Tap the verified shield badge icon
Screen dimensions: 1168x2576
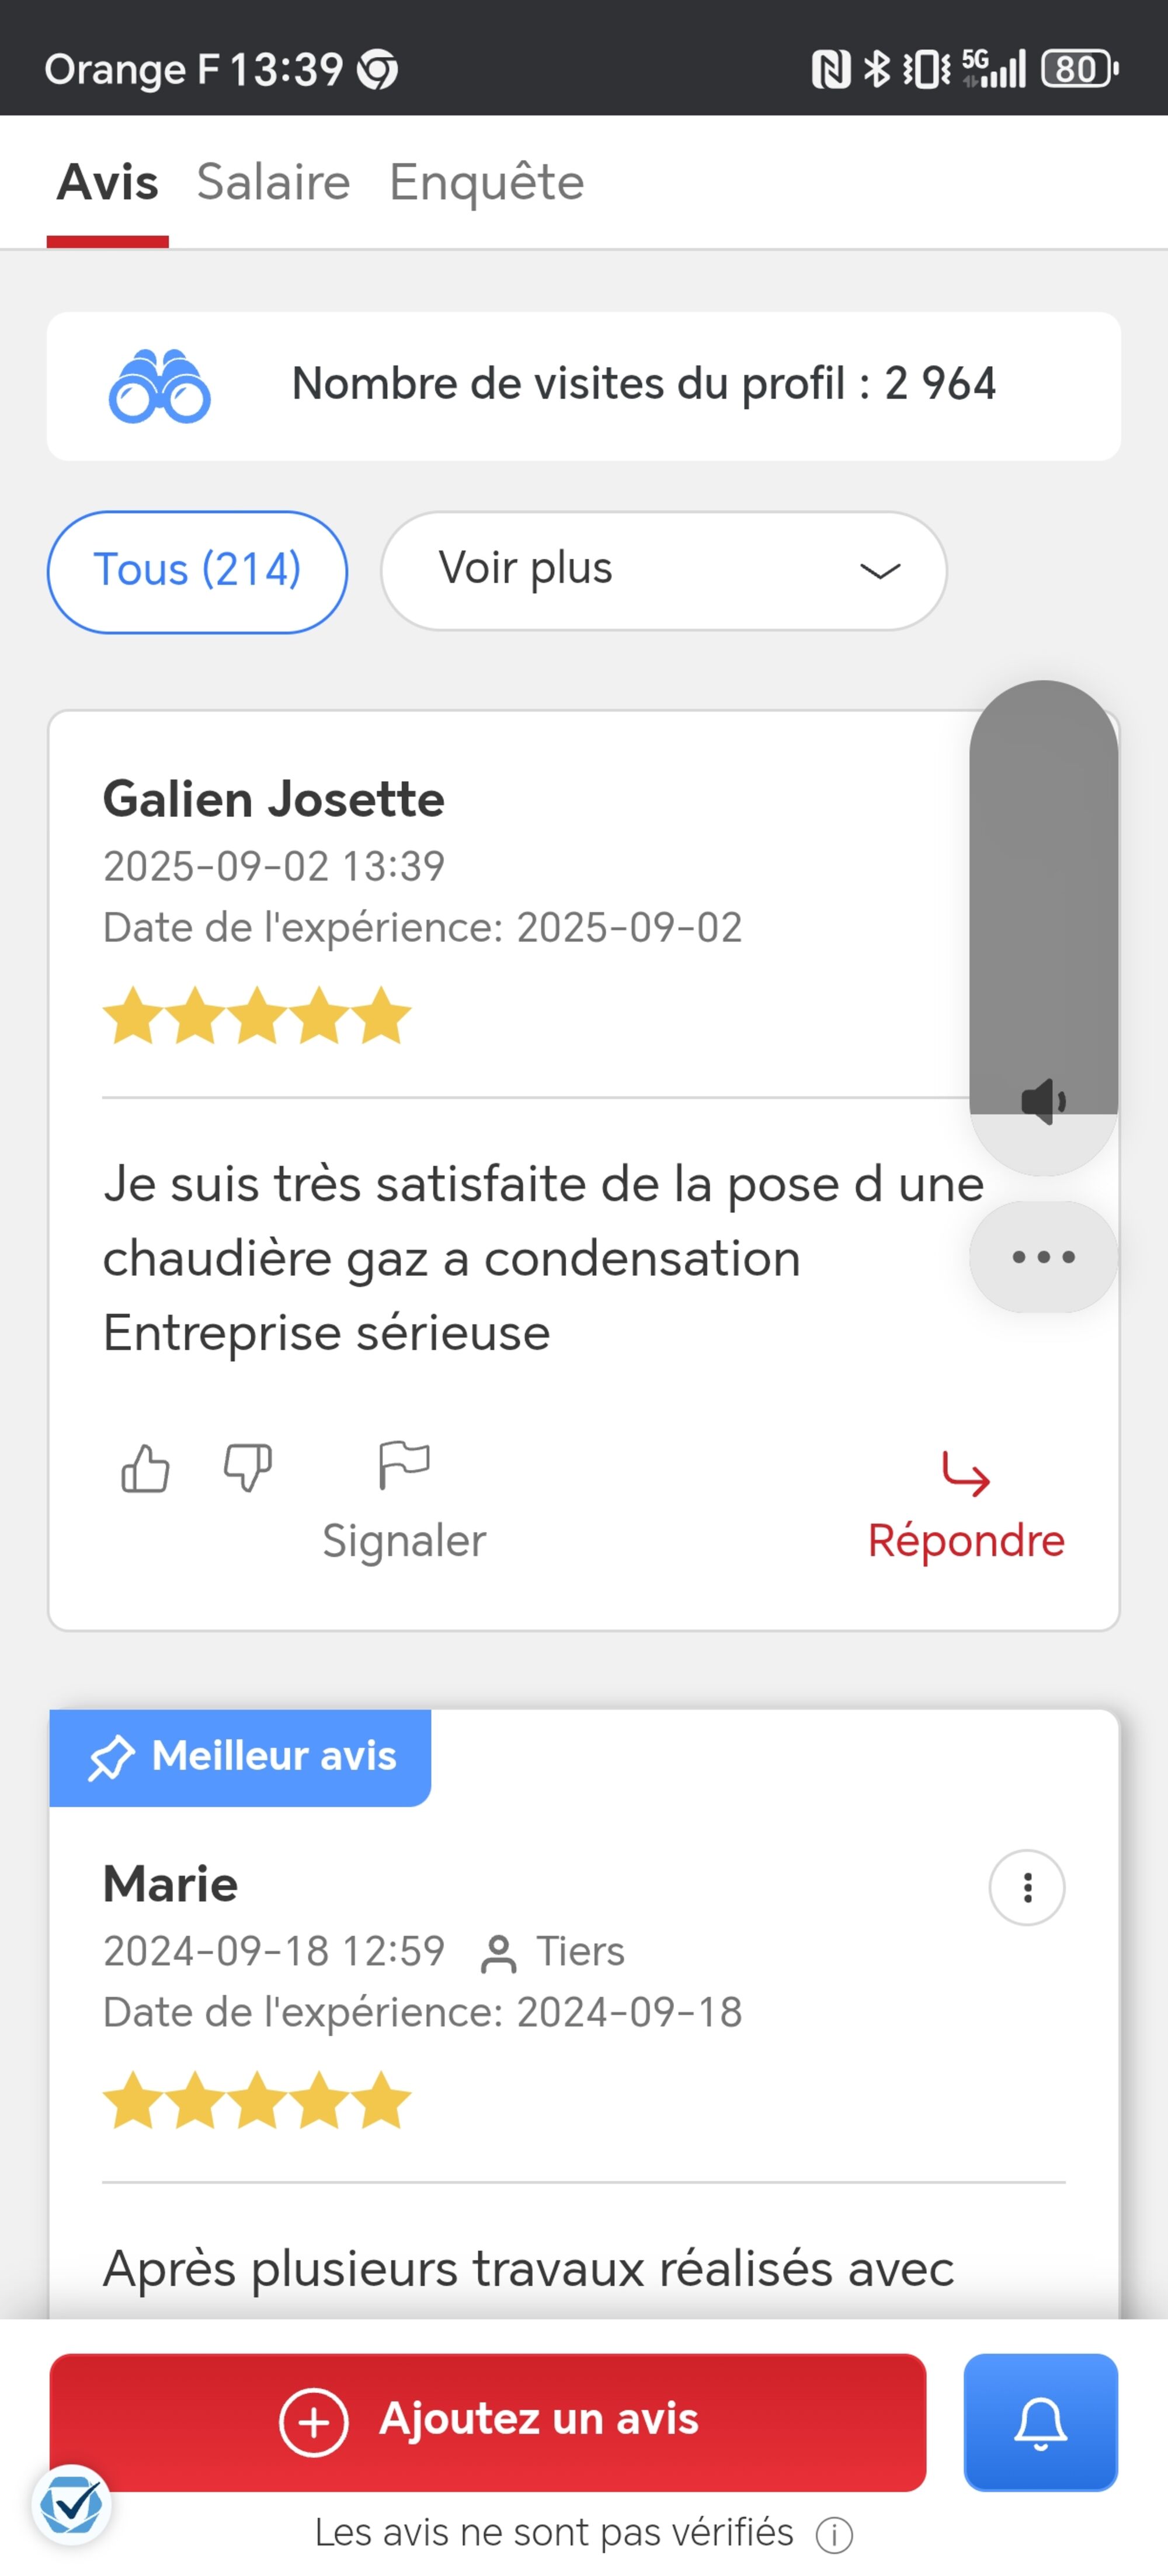[71, 2505]
